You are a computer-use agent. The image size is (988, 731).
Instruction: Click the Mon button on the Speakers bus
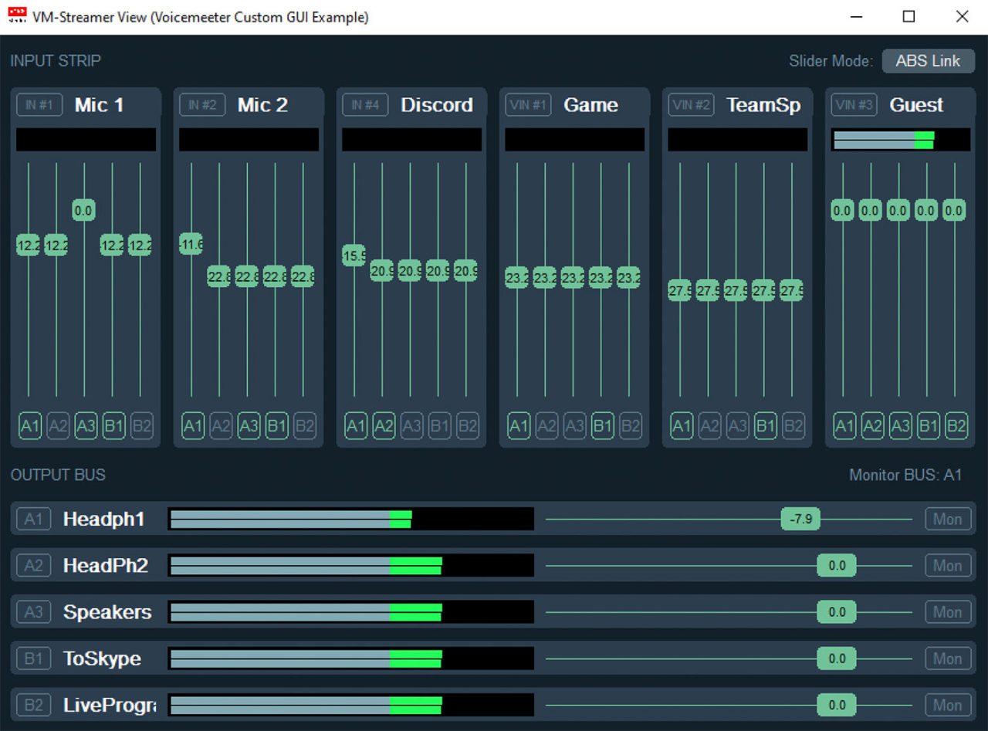pos(947,612)
